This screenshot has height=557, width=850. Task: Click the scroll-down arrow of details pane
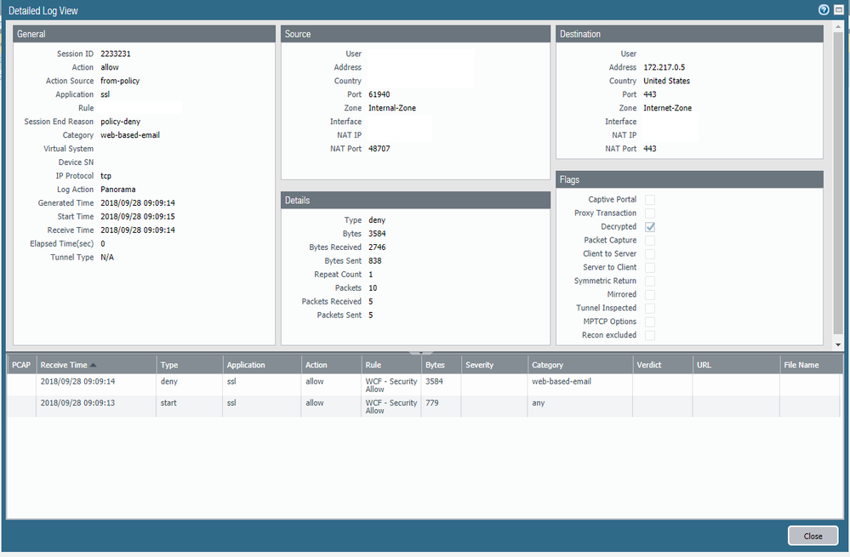pyautogui.click(x=839, y=344)
